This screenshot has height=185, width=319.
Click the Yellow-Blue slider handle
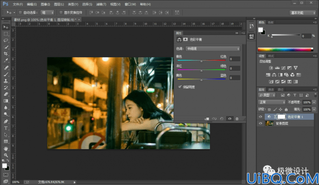201,80
